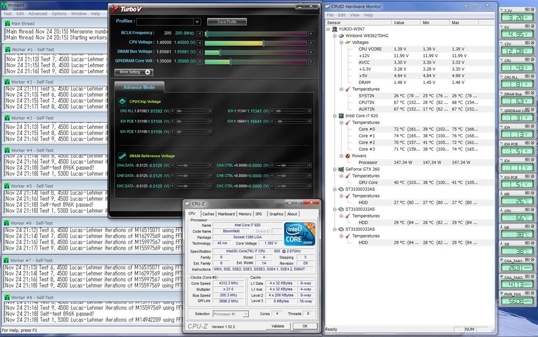Image resolution: width=538 pixels, height=337 pixels.
Task: Click OK in the CPU-Z window
Action: pos(305,326)
